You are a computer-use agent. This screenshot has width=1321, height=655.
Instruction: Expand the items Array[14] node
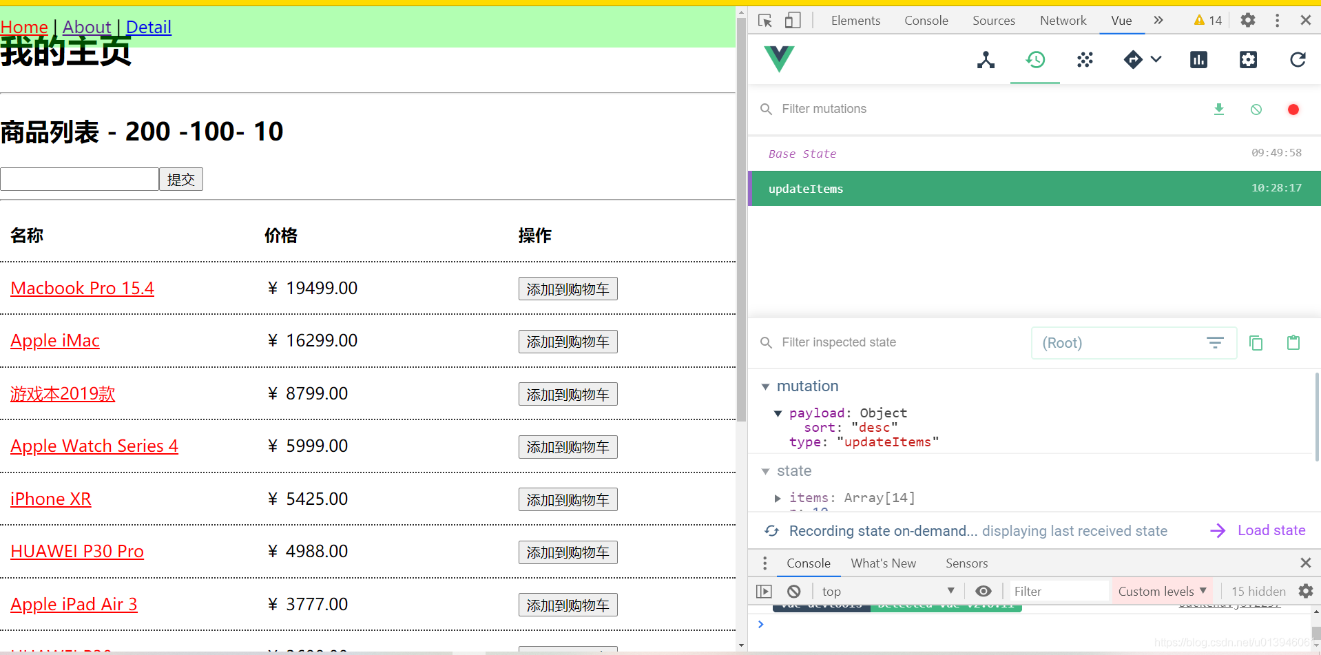(778, 498)
